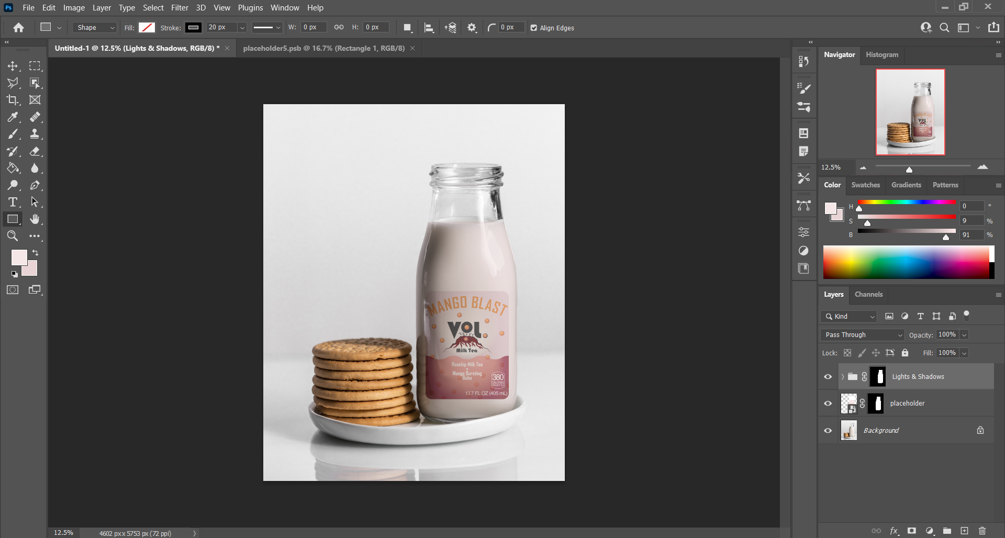This screenshot has height=538, width=1005.
Task: Select the Crop tool
Action: pyautogui.click(x=13, y=100)
